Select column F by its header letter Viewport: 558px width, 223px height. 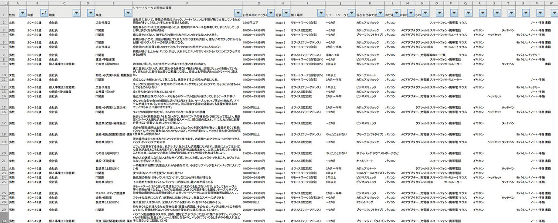(x=187, y=3)
